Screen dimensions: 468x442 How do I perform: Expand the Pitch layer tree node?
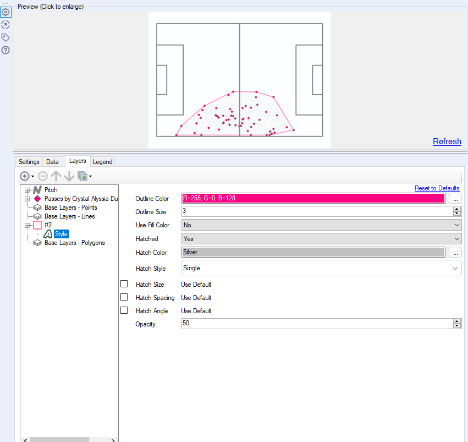27,190
